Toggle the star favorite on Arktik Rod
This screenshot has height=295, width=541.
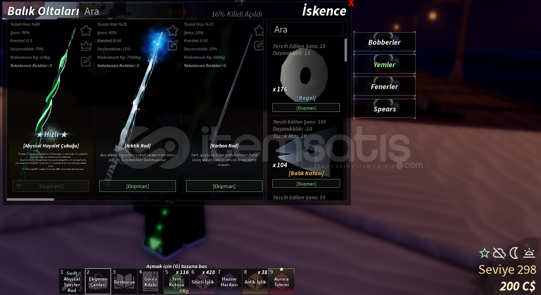173,30
